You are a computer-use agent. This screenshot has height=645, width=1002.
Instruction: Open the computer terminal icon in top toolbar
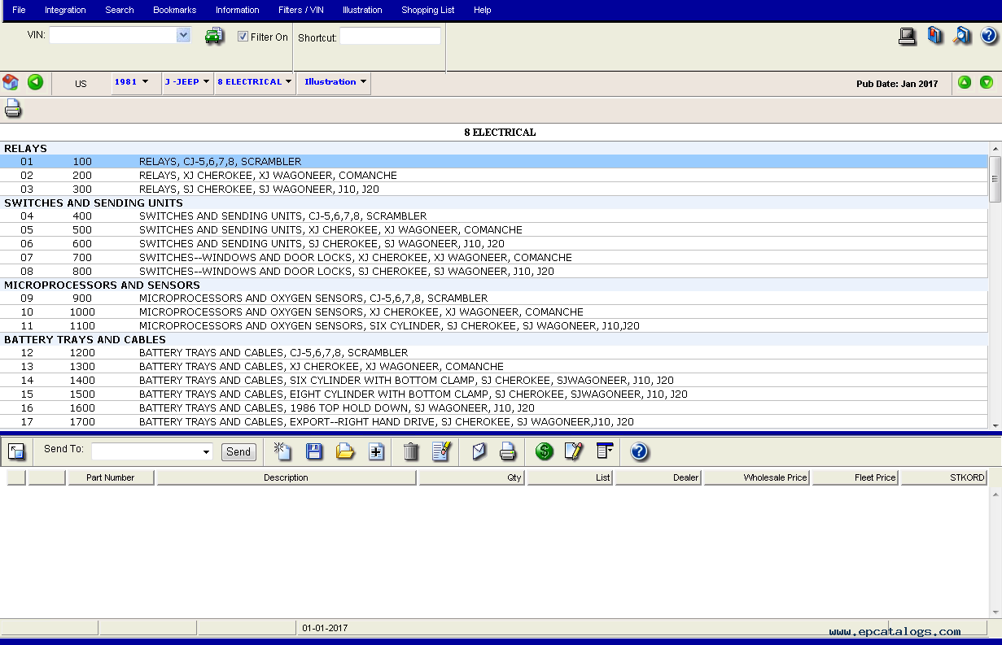point(908,36)
